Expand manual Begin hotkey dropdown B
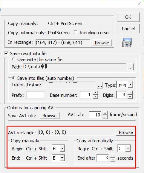The image size is (144, 173). (x=62, y=148)
